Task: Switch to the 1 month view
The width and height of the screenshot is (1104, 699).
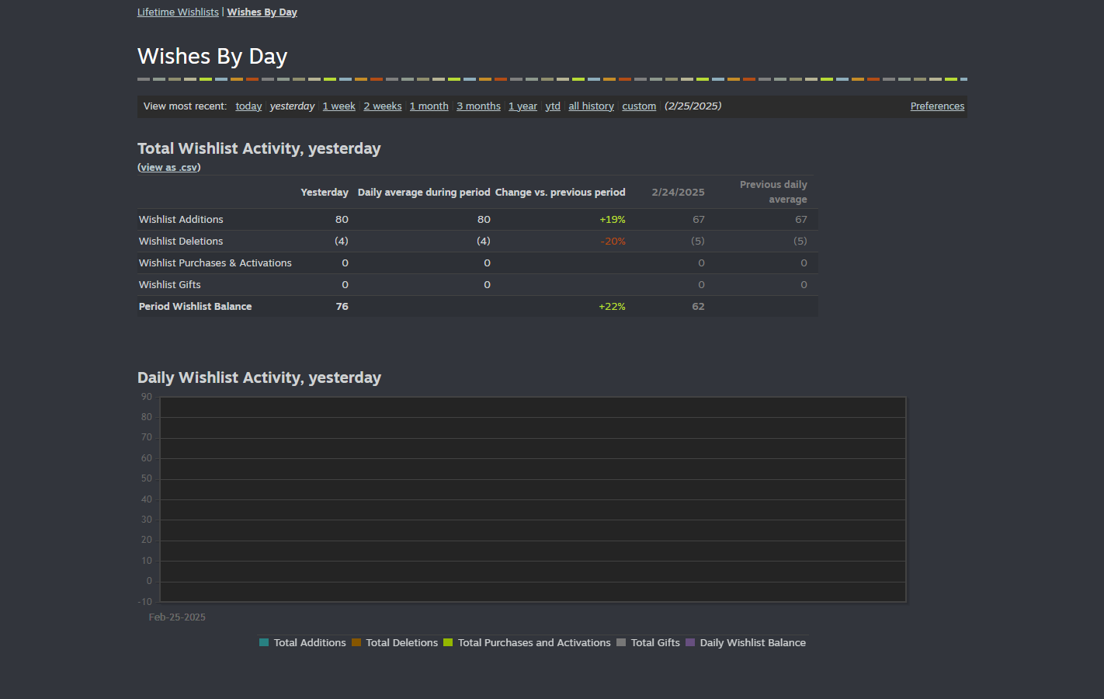Action: 429,106
